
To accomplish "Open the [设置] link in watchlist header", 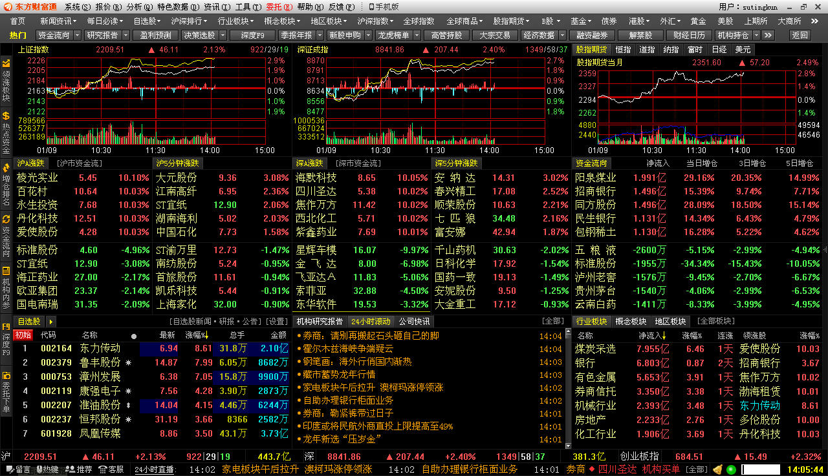I will (x=278, y=322).
